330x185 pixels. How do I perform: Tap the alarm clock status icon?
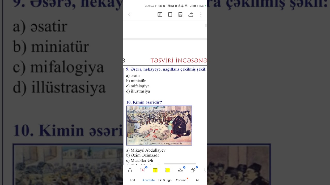[x=176, y=6]
